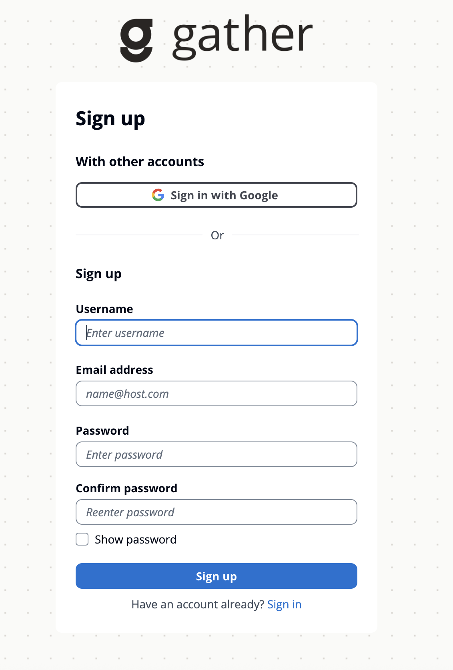Focus the Enter username field
453x670 pixels.
tap(216, 333)
